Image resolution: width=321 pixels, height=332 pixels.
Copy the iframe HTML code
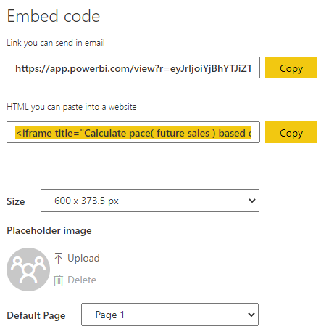point(291,132)
